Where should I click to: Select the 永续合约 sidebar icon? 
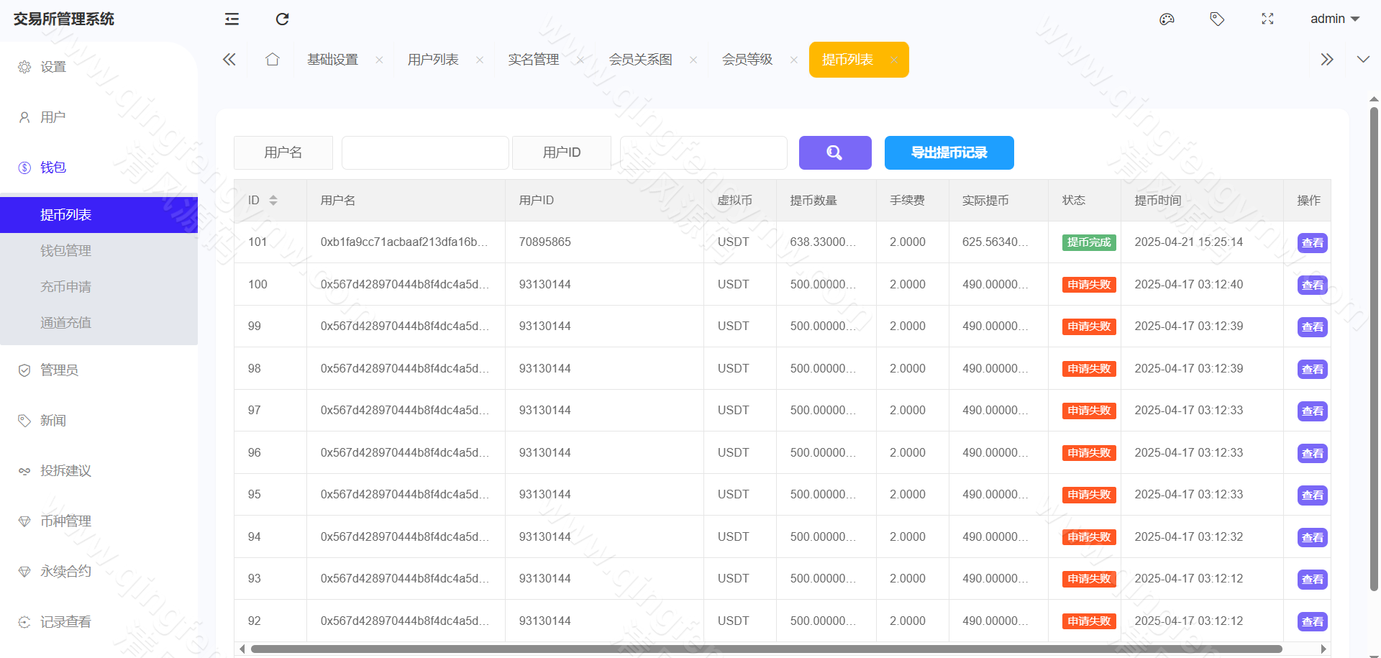tap(24, 571)
